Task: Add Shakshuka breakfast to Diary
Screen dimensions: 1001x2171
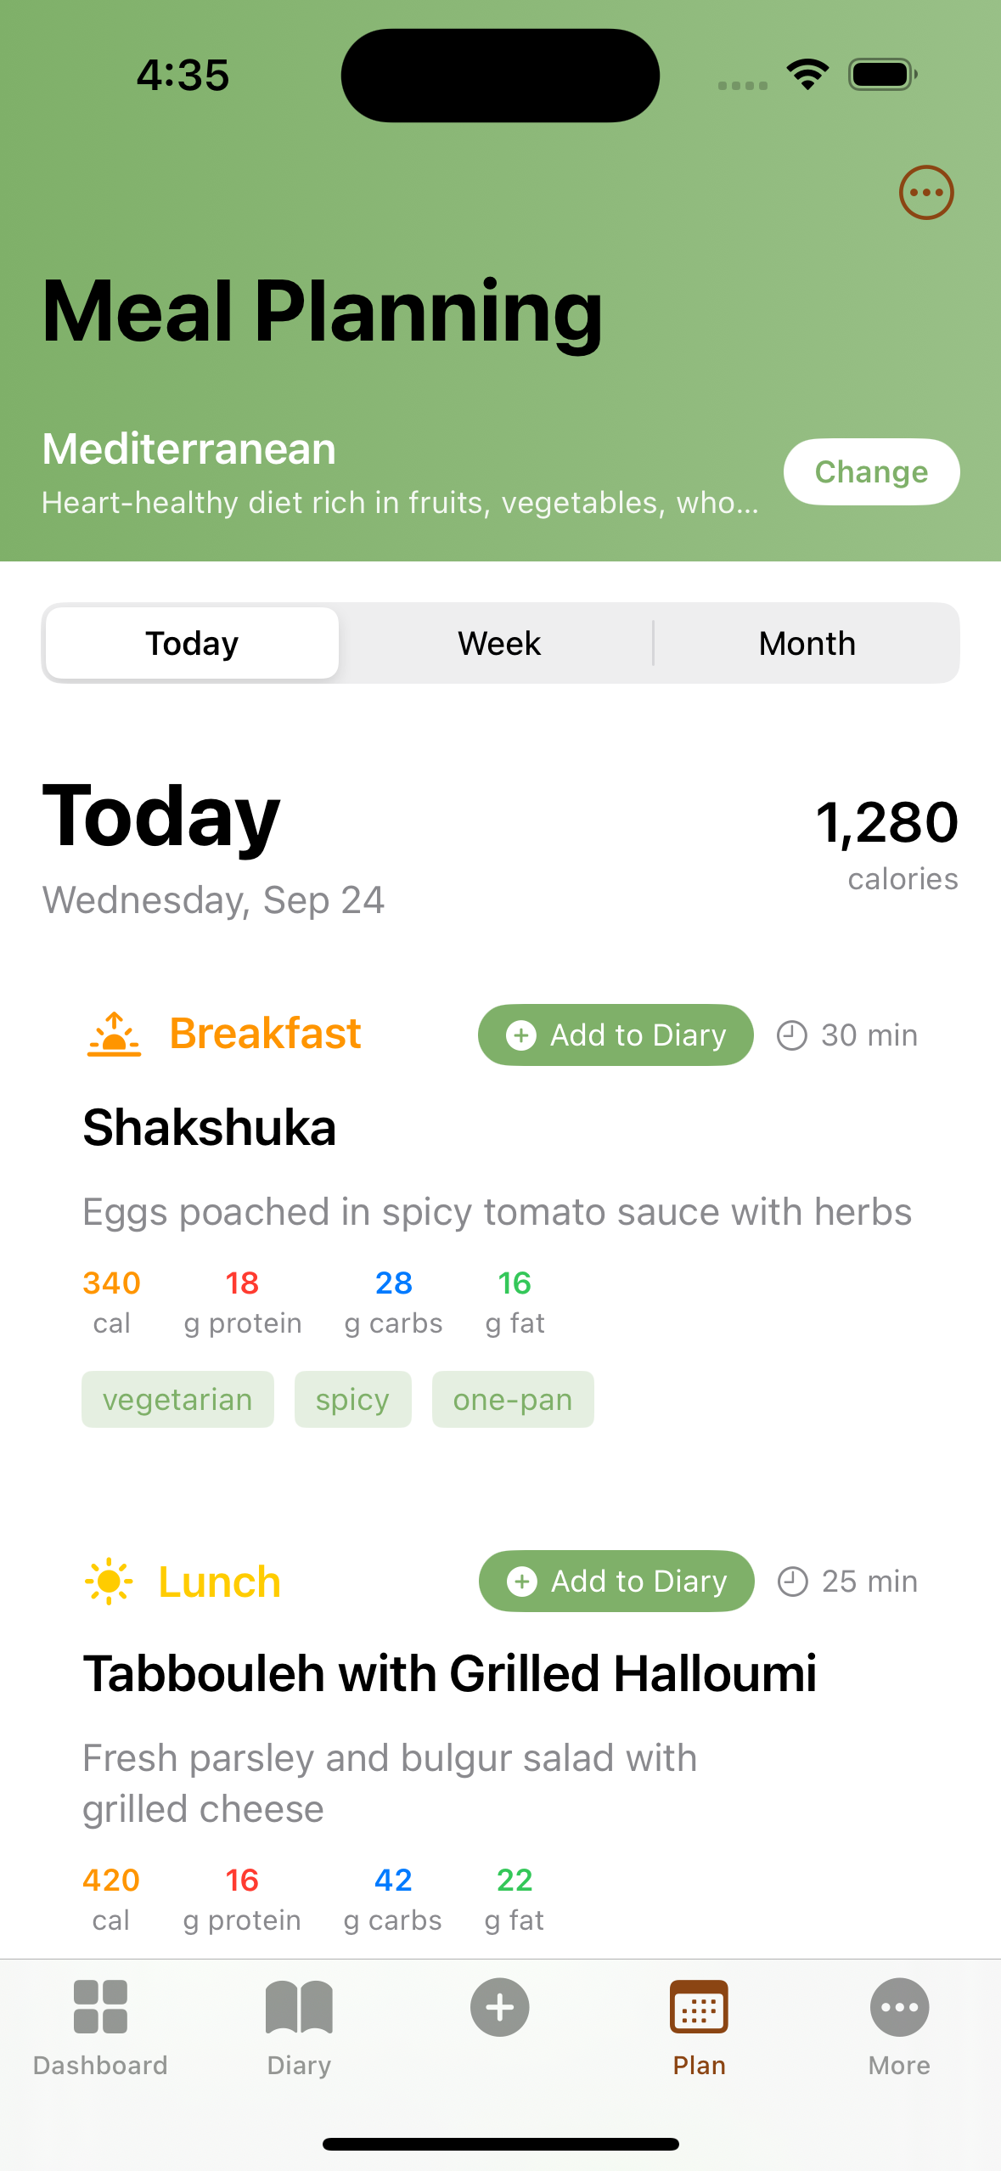Action: point(616,1035)
